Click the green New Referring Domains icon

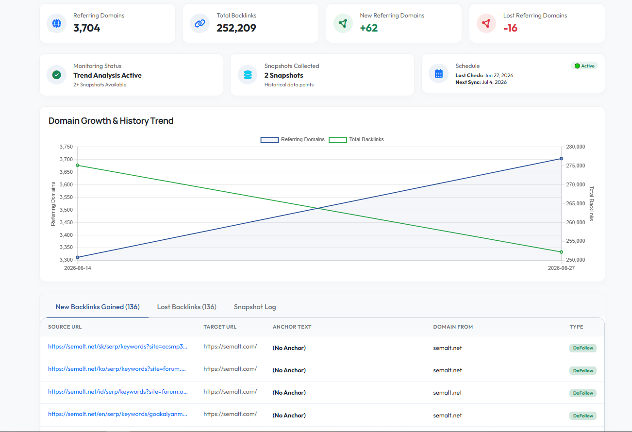(343, 23)
